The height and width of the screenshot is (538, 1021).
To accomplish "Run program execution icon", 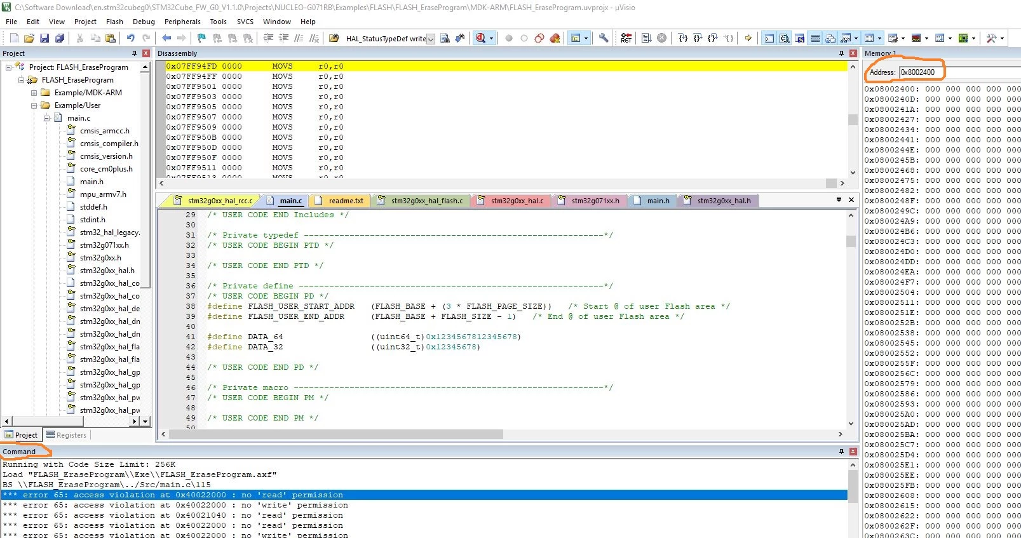I will [646, 38].
